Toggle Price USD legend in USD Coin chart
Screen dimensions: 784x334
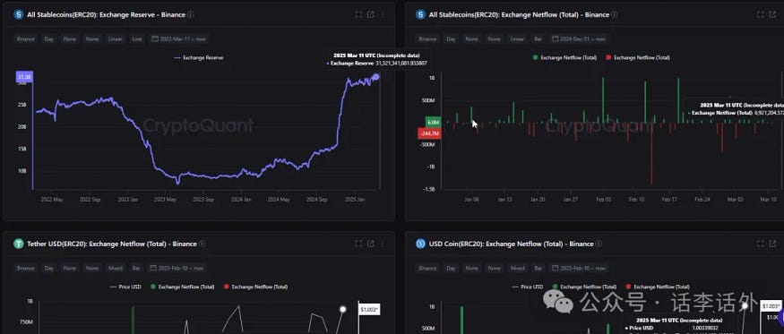tap(528, 287)
